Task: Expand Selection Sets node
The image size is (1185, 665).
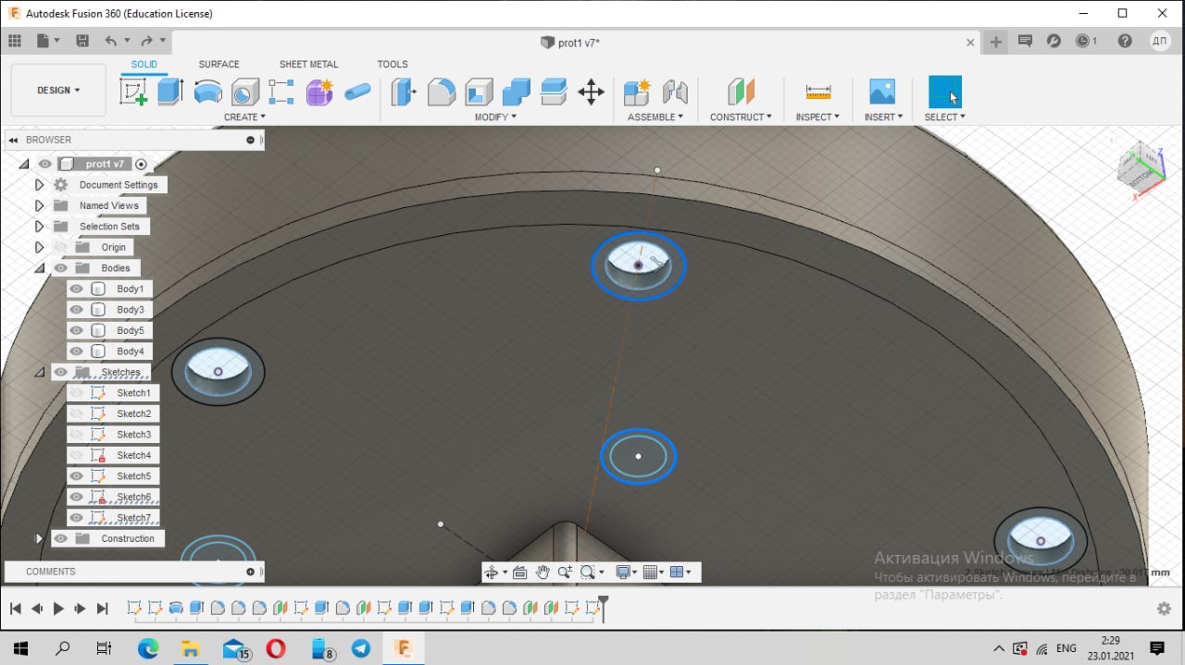Action: [39, 227]
